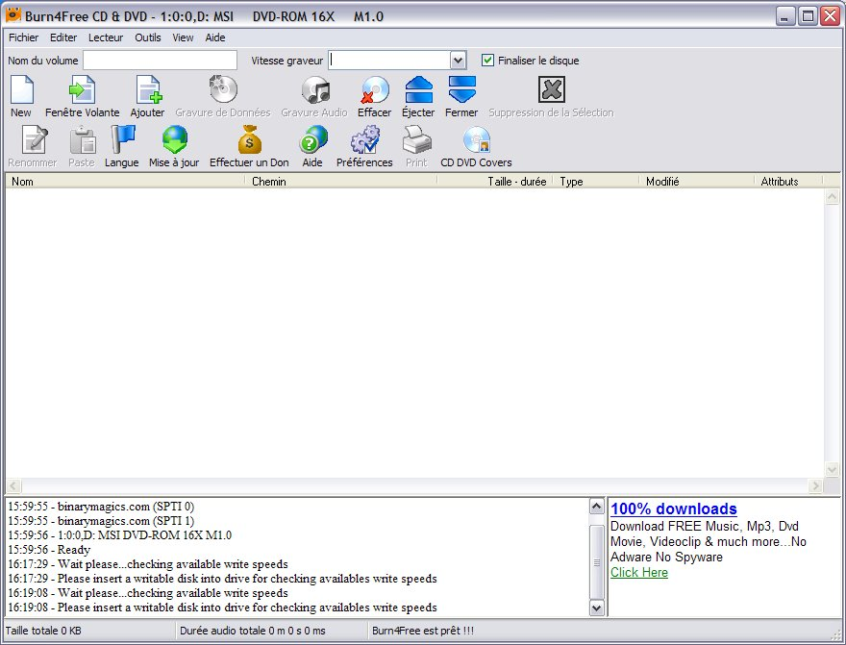846x645 pixels.
Task: Click the log panel scroll up arrow
Action: coord(596,507)
